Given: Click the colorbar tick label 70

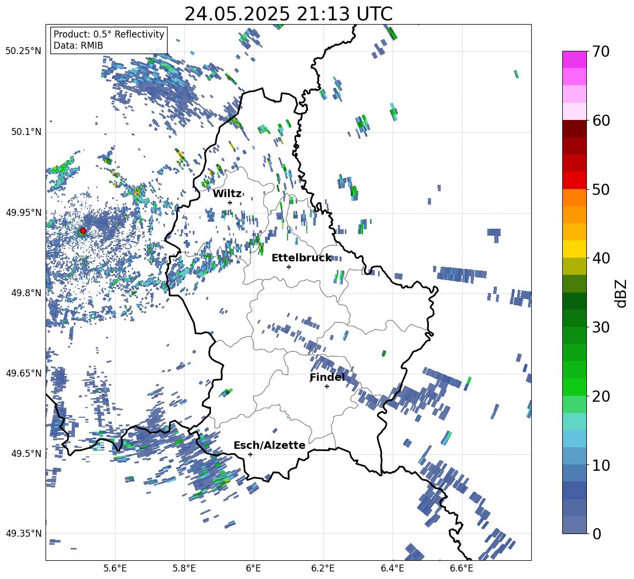Looking at the screenshot, I should tap(601, 51).
